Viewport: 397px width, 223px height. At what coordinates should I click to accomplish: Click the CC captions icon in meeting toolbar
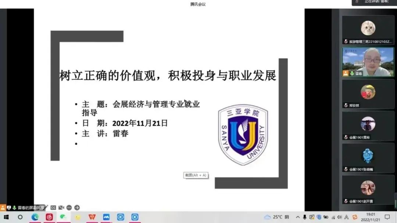tap(53, 208)
